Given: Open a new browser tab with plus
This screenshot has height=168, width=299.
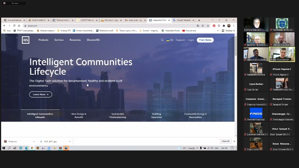Looking at the screenshot, I should coord(199,20).
